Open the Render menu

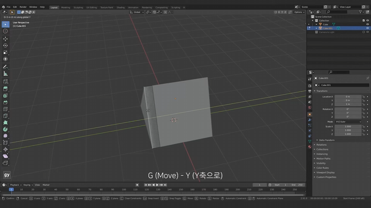click(23, 7)
